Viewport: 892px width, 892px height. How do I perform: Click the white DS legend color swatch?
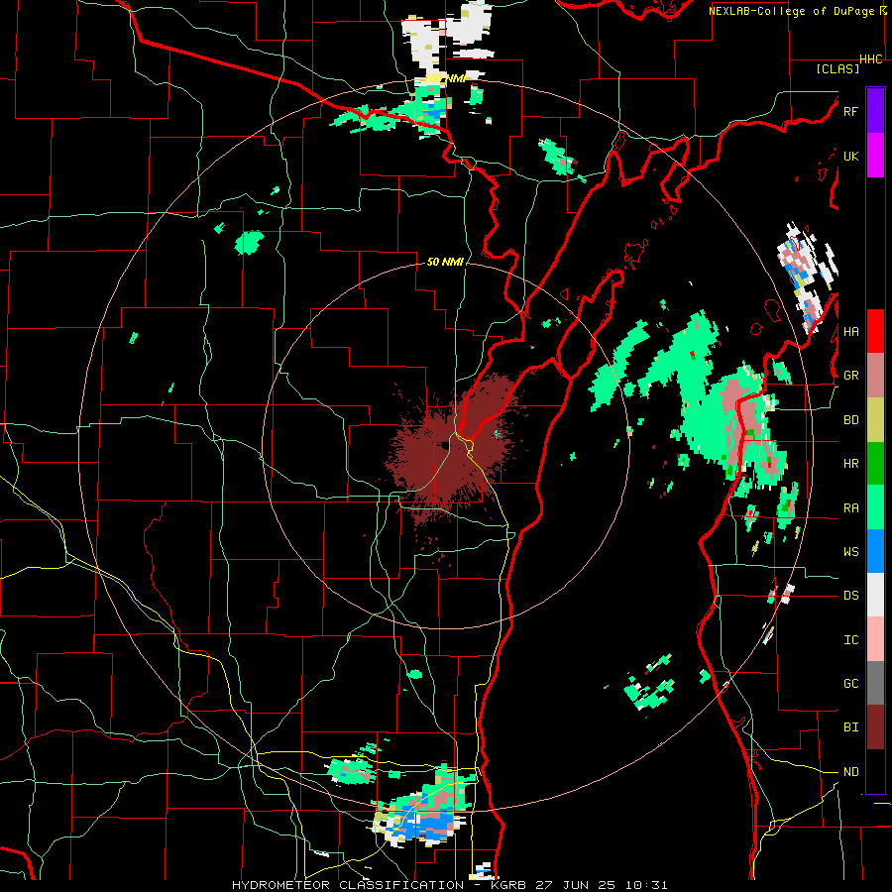[x=875, y=595]
